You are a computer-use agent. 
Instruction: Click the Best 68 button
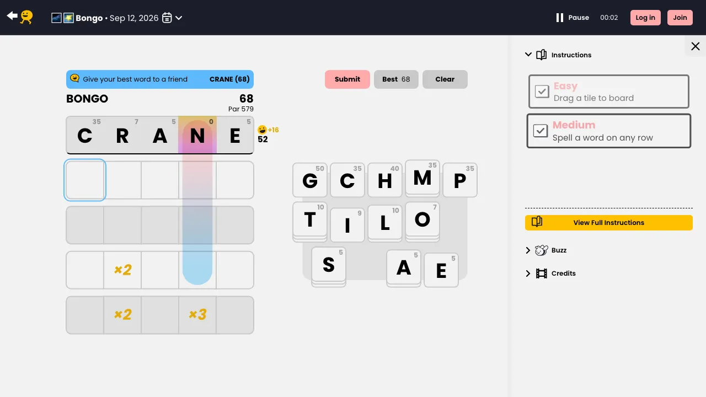tap(396, 79)
